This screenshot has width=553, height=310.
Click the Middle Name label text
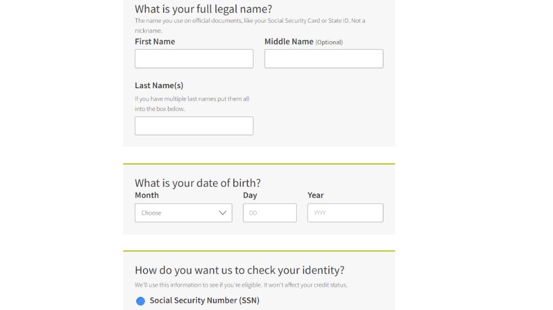[289, 42]
